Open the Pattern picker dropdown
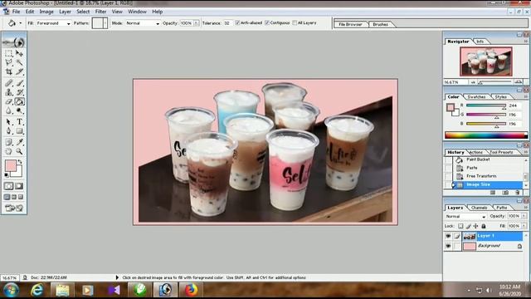 105,23
